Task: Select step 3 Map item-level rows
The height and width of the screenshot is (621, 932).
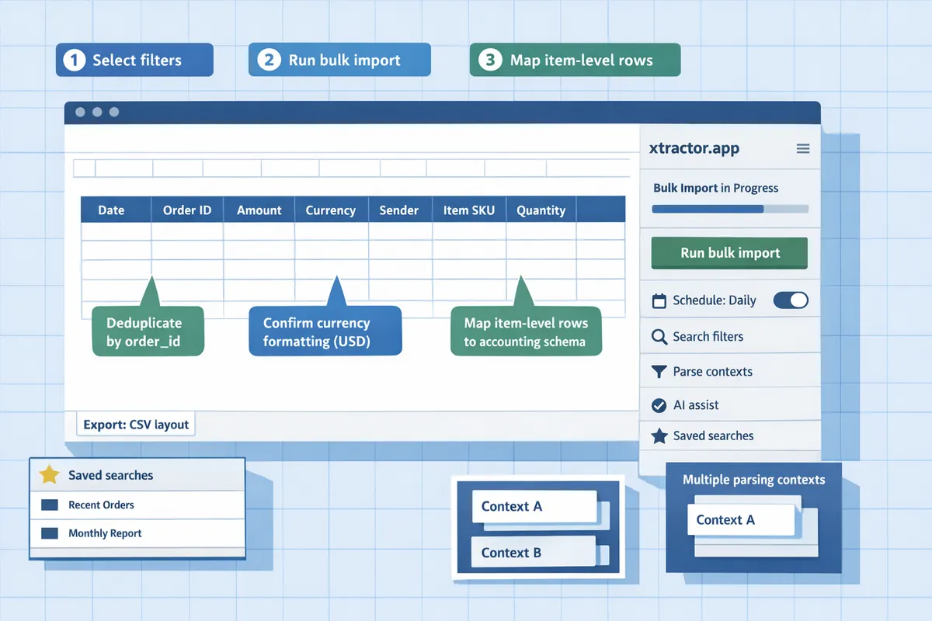Action: [x=575, y=60]
